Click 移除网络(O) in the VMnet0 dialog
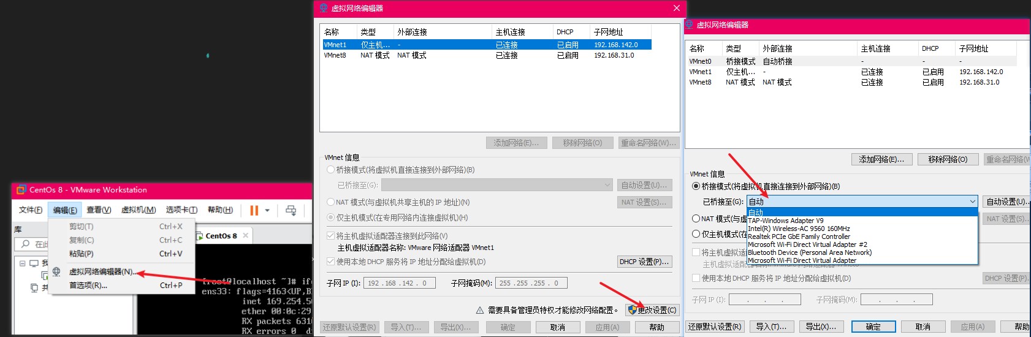This screenshot has height=337, width=1031. tap(948, 159)
